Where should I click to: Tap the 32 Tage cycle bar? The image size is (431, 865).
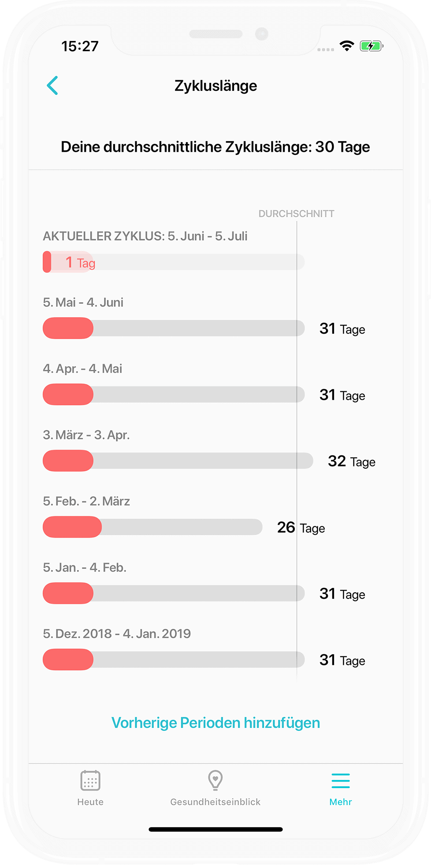point(178,461)
